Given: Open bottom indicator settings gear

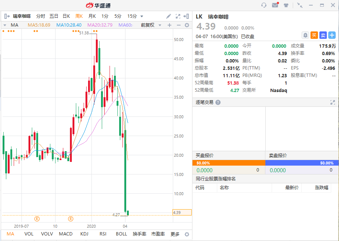Looking at the screenshot, I should [187, 234].
